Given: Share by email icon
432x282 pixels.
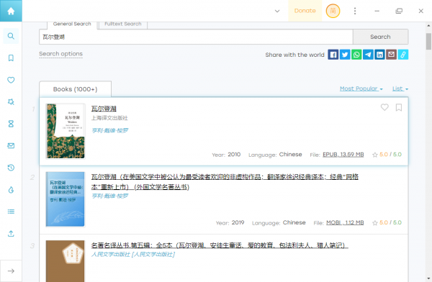Looking at the screenshot, I should (x=391, y=55).
